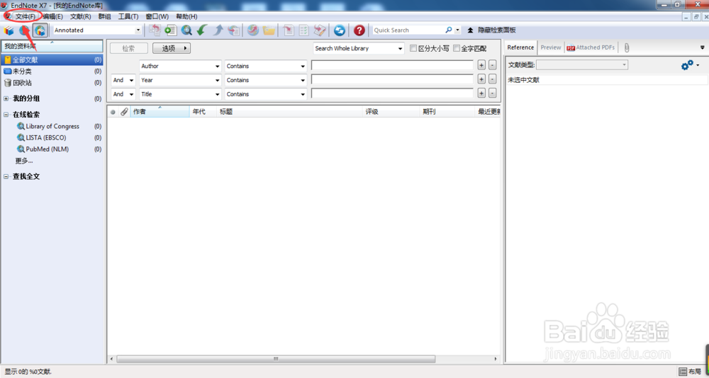Switch to the Attached PDFs tab
This screenshot has width=709, height=378.
591,47
